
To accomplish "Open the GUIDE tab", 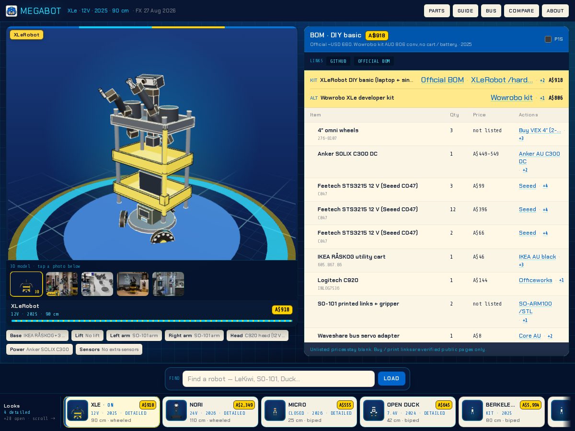I will pyautogui.click(x=465, y=11).
